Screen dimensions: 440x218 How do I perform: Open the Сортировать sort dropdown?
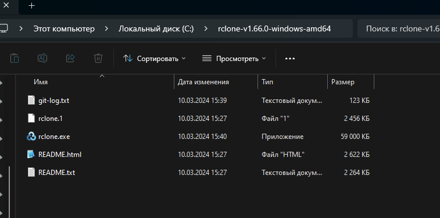pyautogui.click(x=155, y=58)
